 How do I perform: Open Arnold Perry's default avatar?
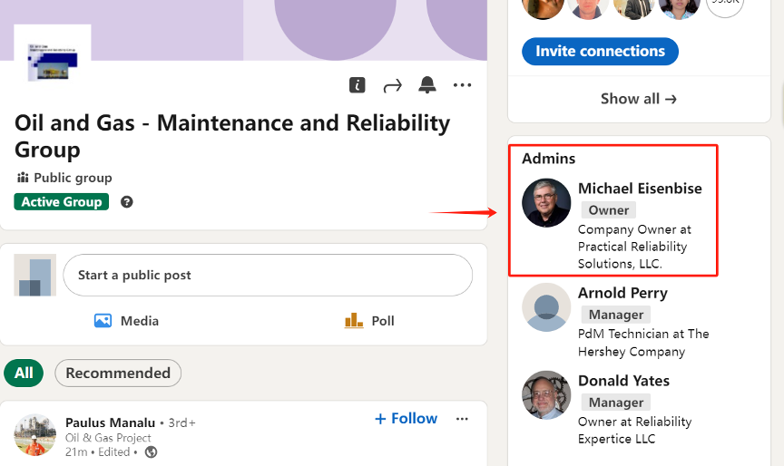(546, 307)
